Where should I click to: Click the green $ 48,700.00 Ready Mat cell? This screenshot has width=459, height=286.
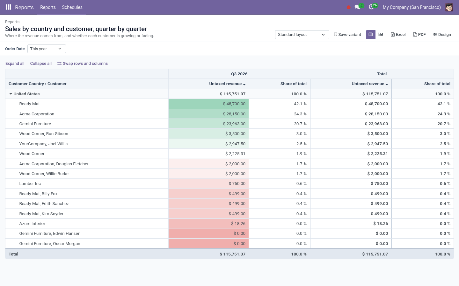tap(208, 104)
